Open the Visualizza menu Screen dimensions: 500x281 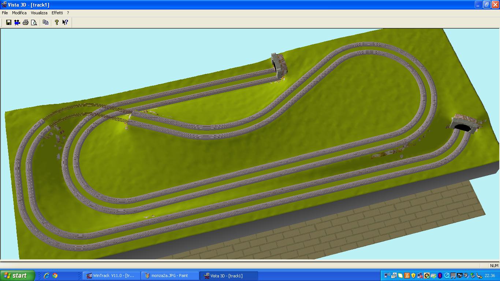pos(39,13)
